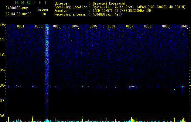Click the meteor count 18
This screenshot has width=191, height=122.
[44, 14]
